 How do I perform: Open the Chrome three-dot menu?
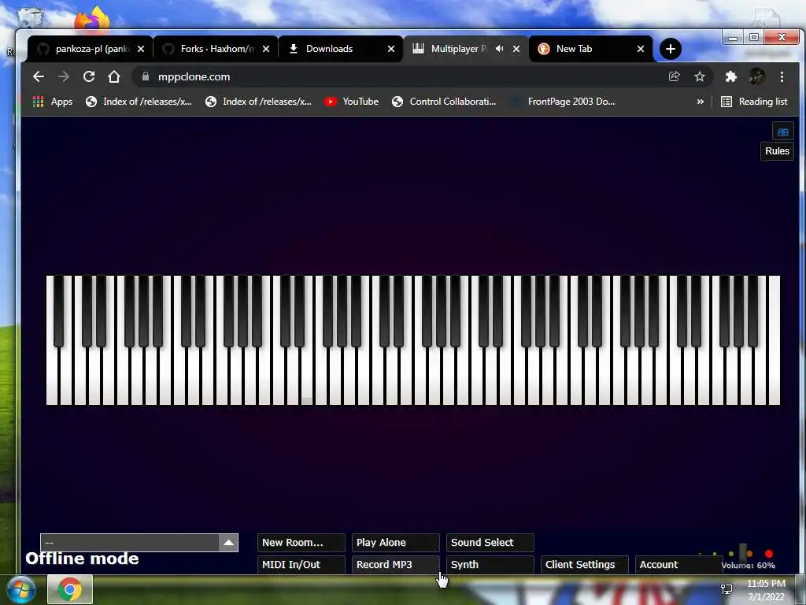pyautogui.click(x=782, y=76)
